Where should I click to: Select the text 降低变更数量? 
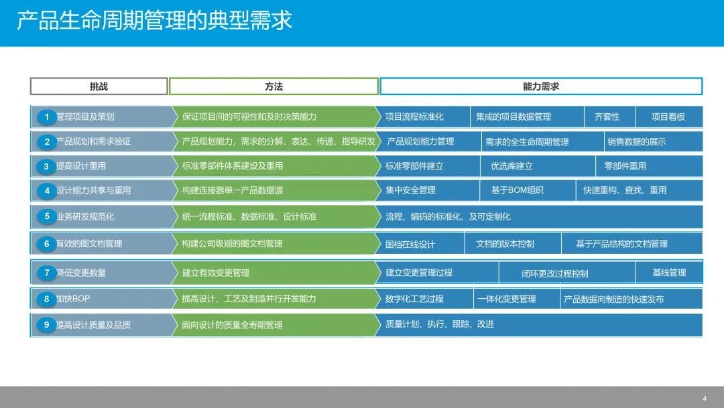tap(81, 273)
